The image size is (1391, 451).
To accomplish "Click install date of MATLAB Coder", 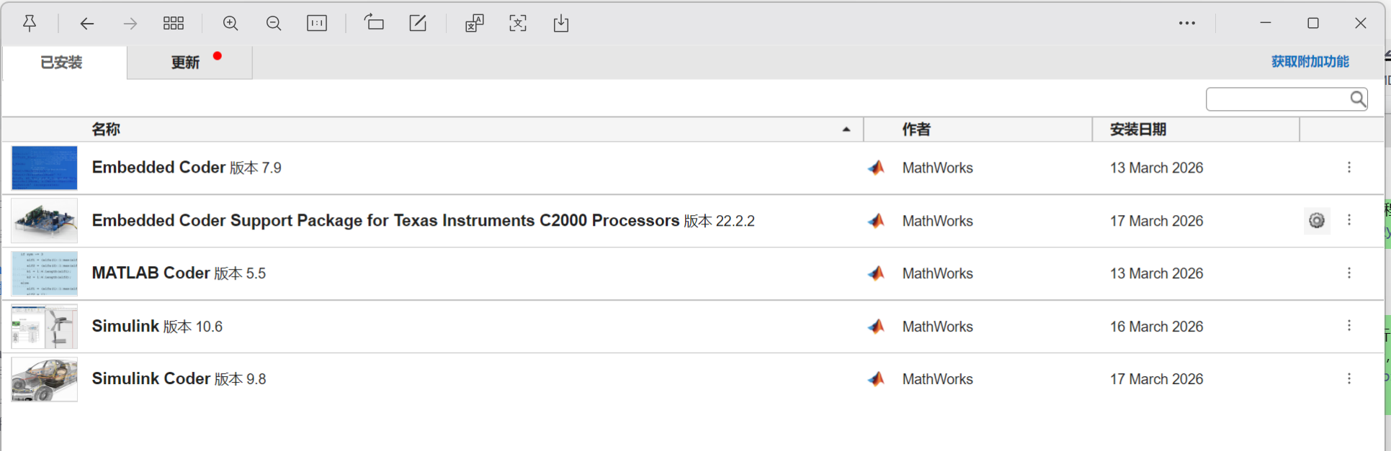I will (x=1156, y=273).
